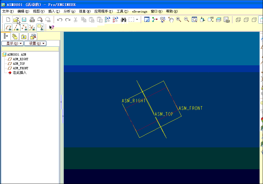Click the Redo arrow
This screenshot has height=184, width=263.
[68, 20]
